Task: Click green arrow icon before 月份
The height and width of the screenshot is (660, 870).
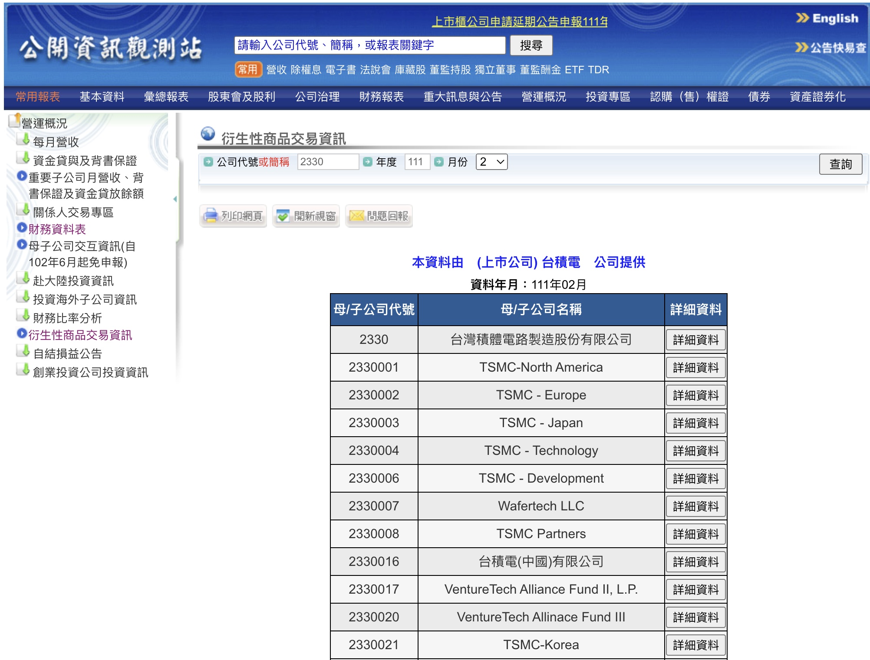Action: coord(439,162)
